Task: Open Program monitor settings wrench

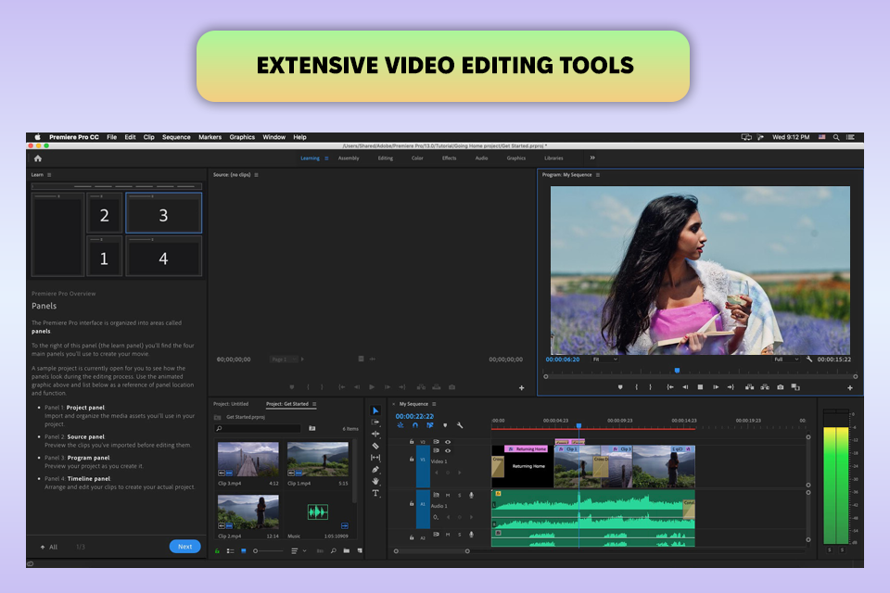Action: [808, 360]
